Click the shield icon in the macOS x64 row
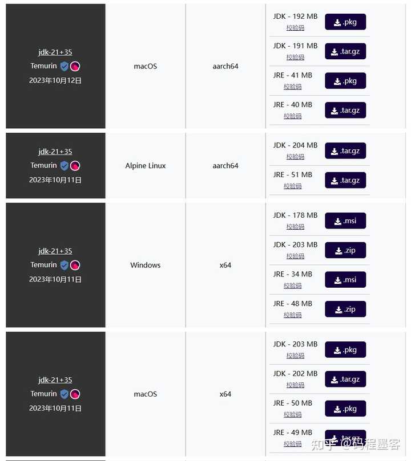Screen dimensions: 411x461 click(64, 394)
